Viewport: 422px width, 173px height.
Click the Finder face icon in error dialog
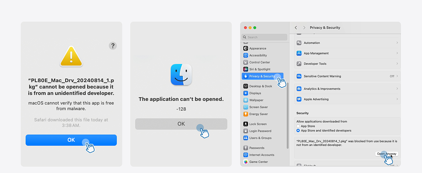[181, 75]
